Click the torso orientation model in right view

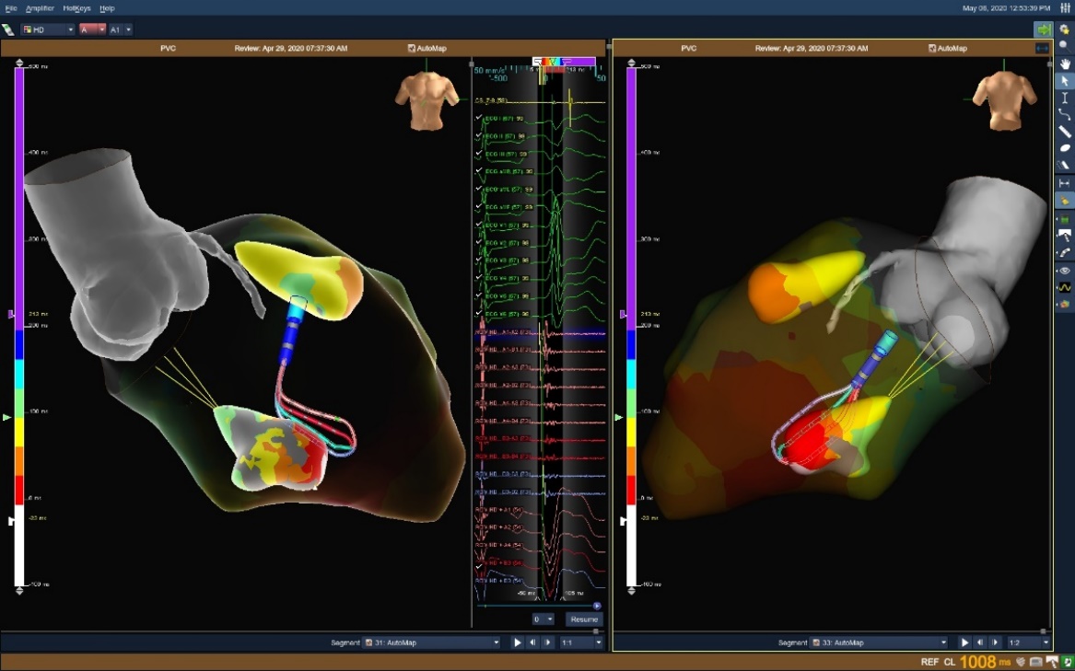(x=1004, y=99)
